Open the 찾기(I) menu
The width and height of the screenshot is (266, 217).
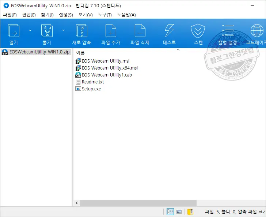[x=47, y=15]
